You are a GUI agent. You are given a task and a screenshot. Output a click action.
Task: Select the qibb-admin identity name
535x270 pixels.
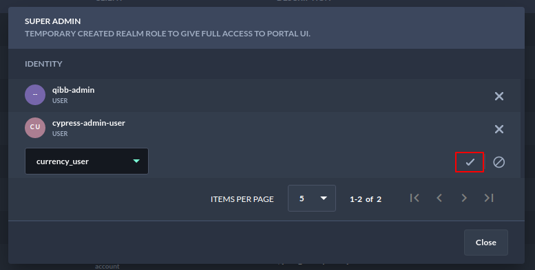pyautogui.click(x=74, y=90)
